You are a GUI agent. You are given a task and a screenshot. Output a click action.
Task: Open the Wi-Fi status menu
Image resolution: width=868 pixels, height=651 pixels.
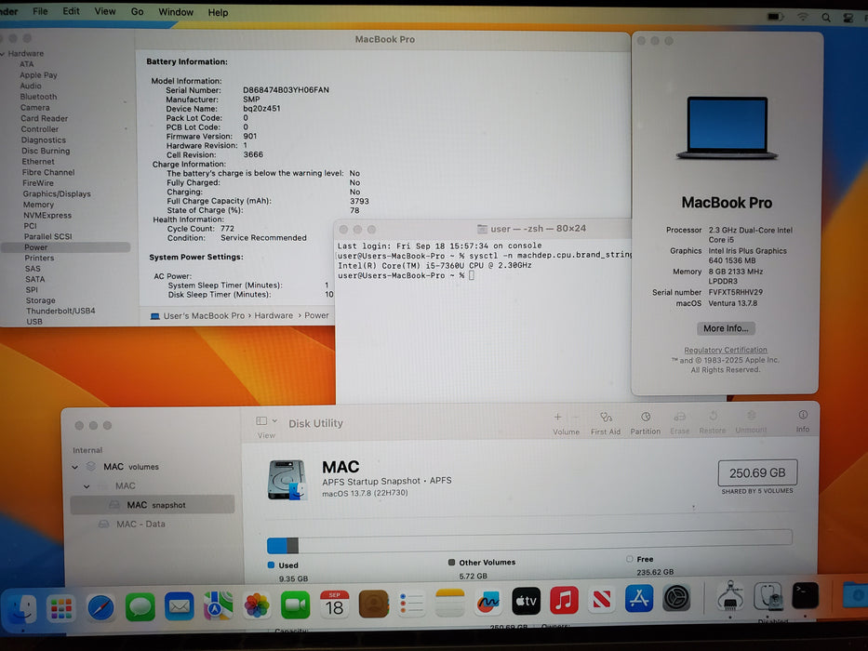[803, 17]
